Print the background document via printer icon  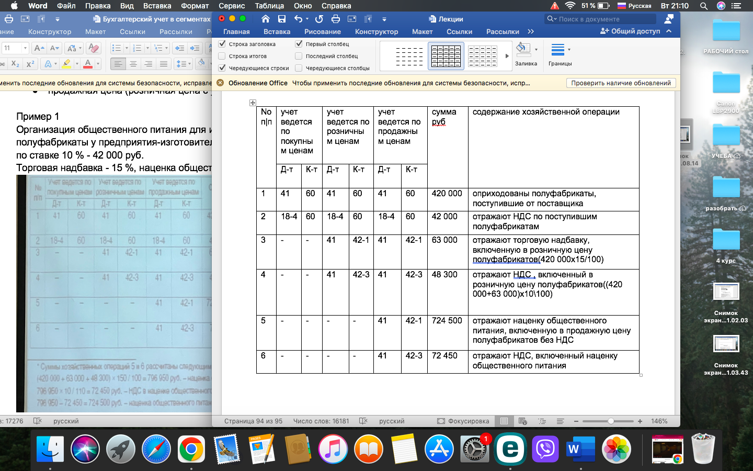click(9, 19)
